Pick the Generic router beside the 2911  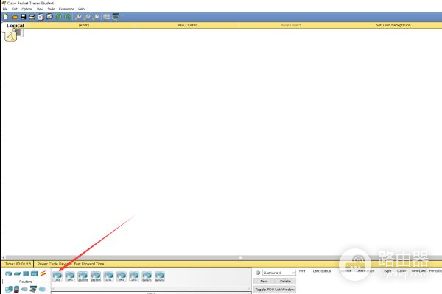[x=147, y=276]
